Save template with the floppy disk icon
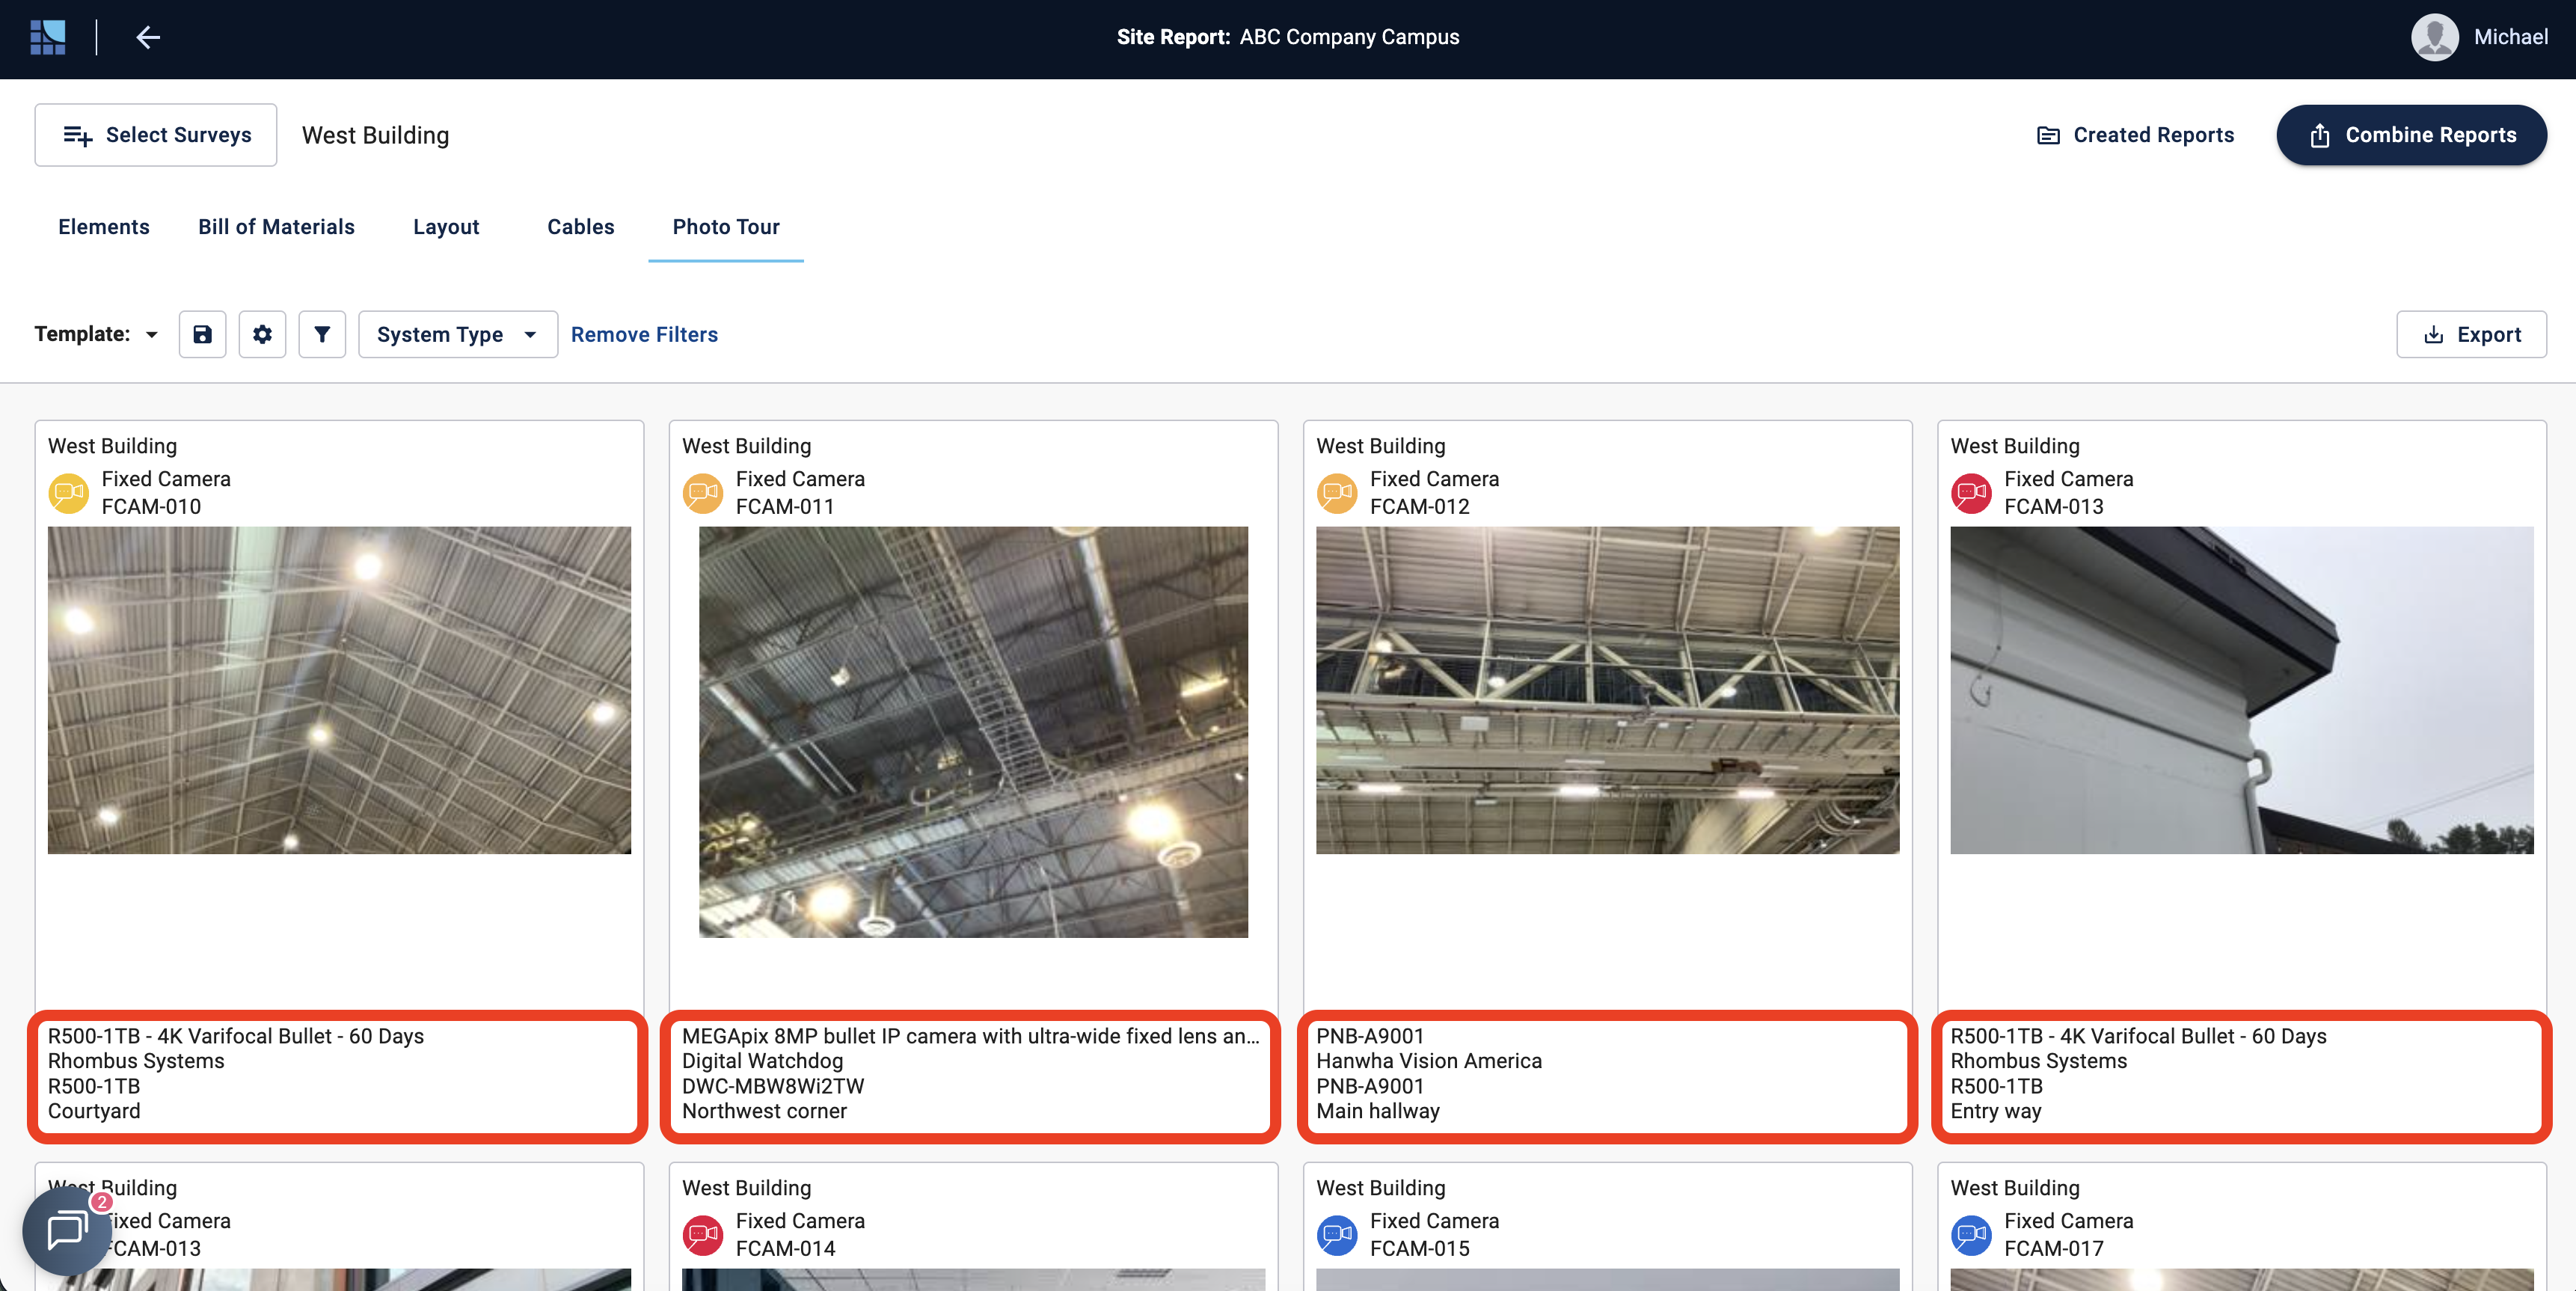 202,334
